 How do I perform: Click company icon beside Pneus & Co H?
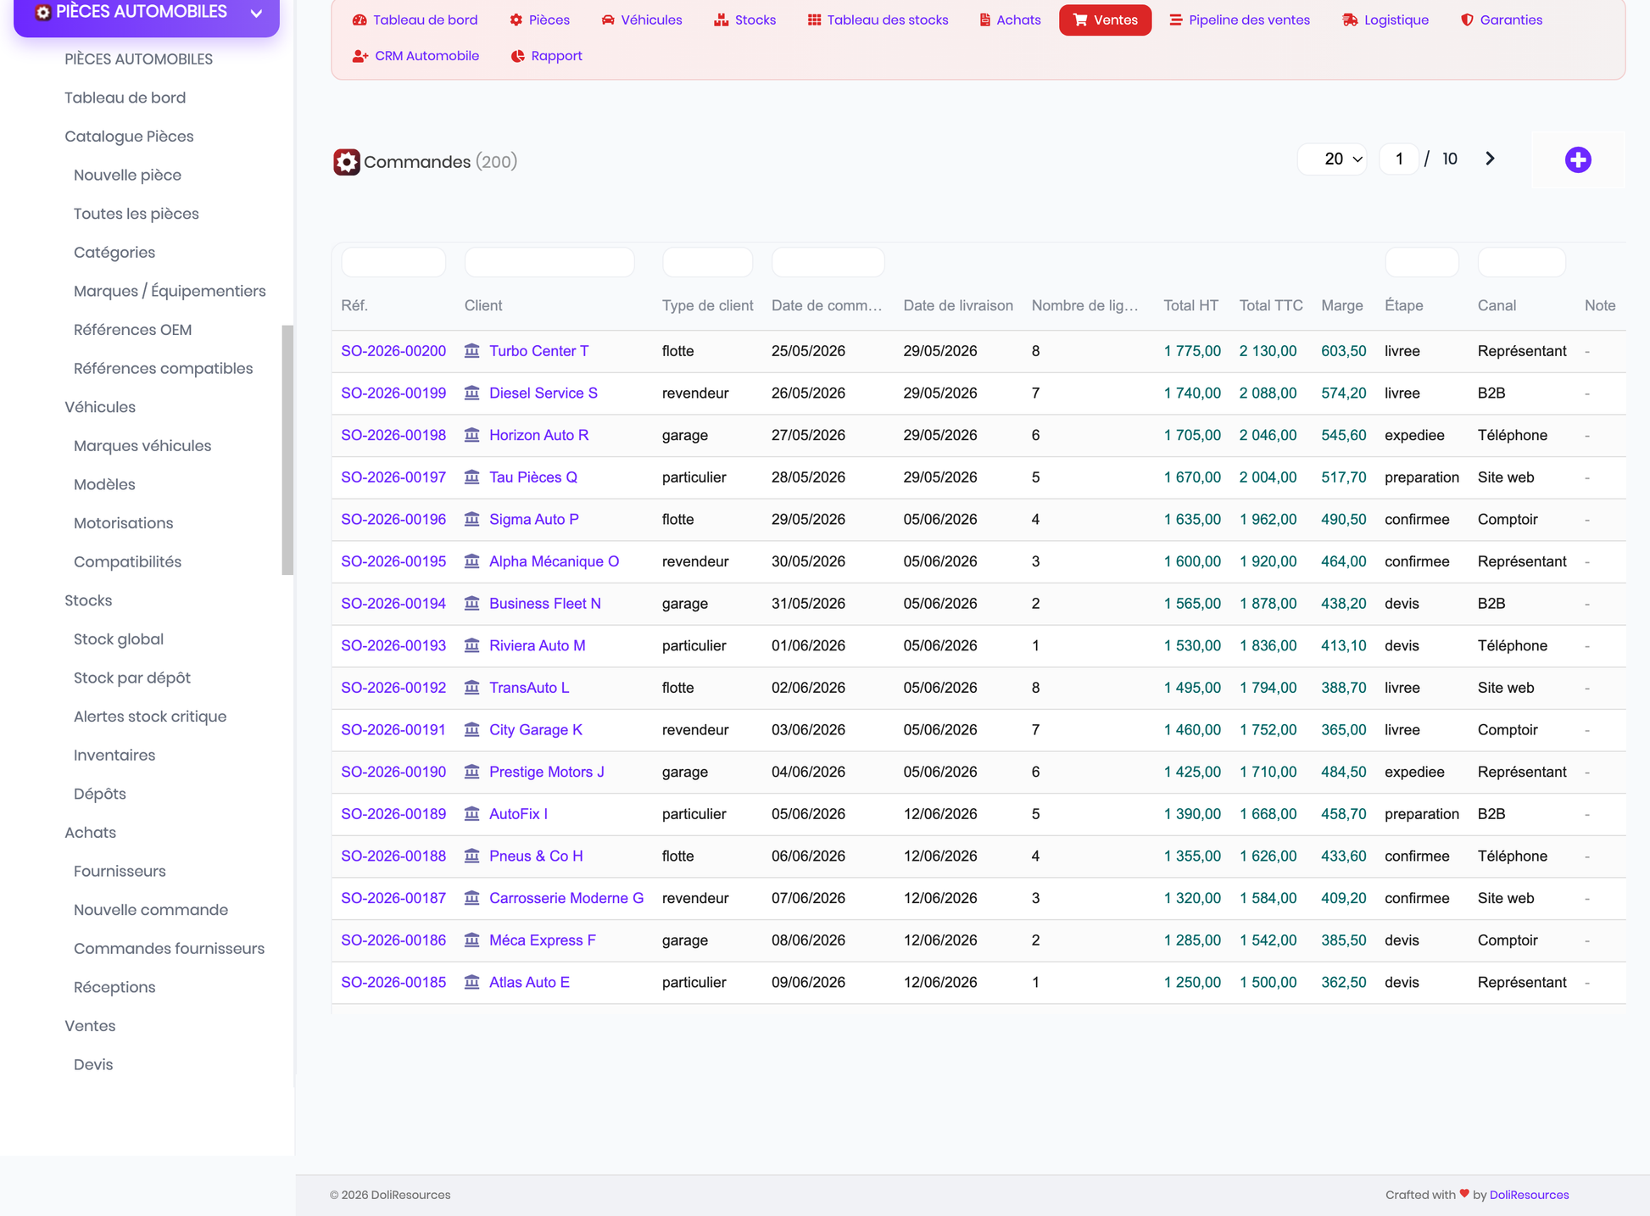coord(472,856)
